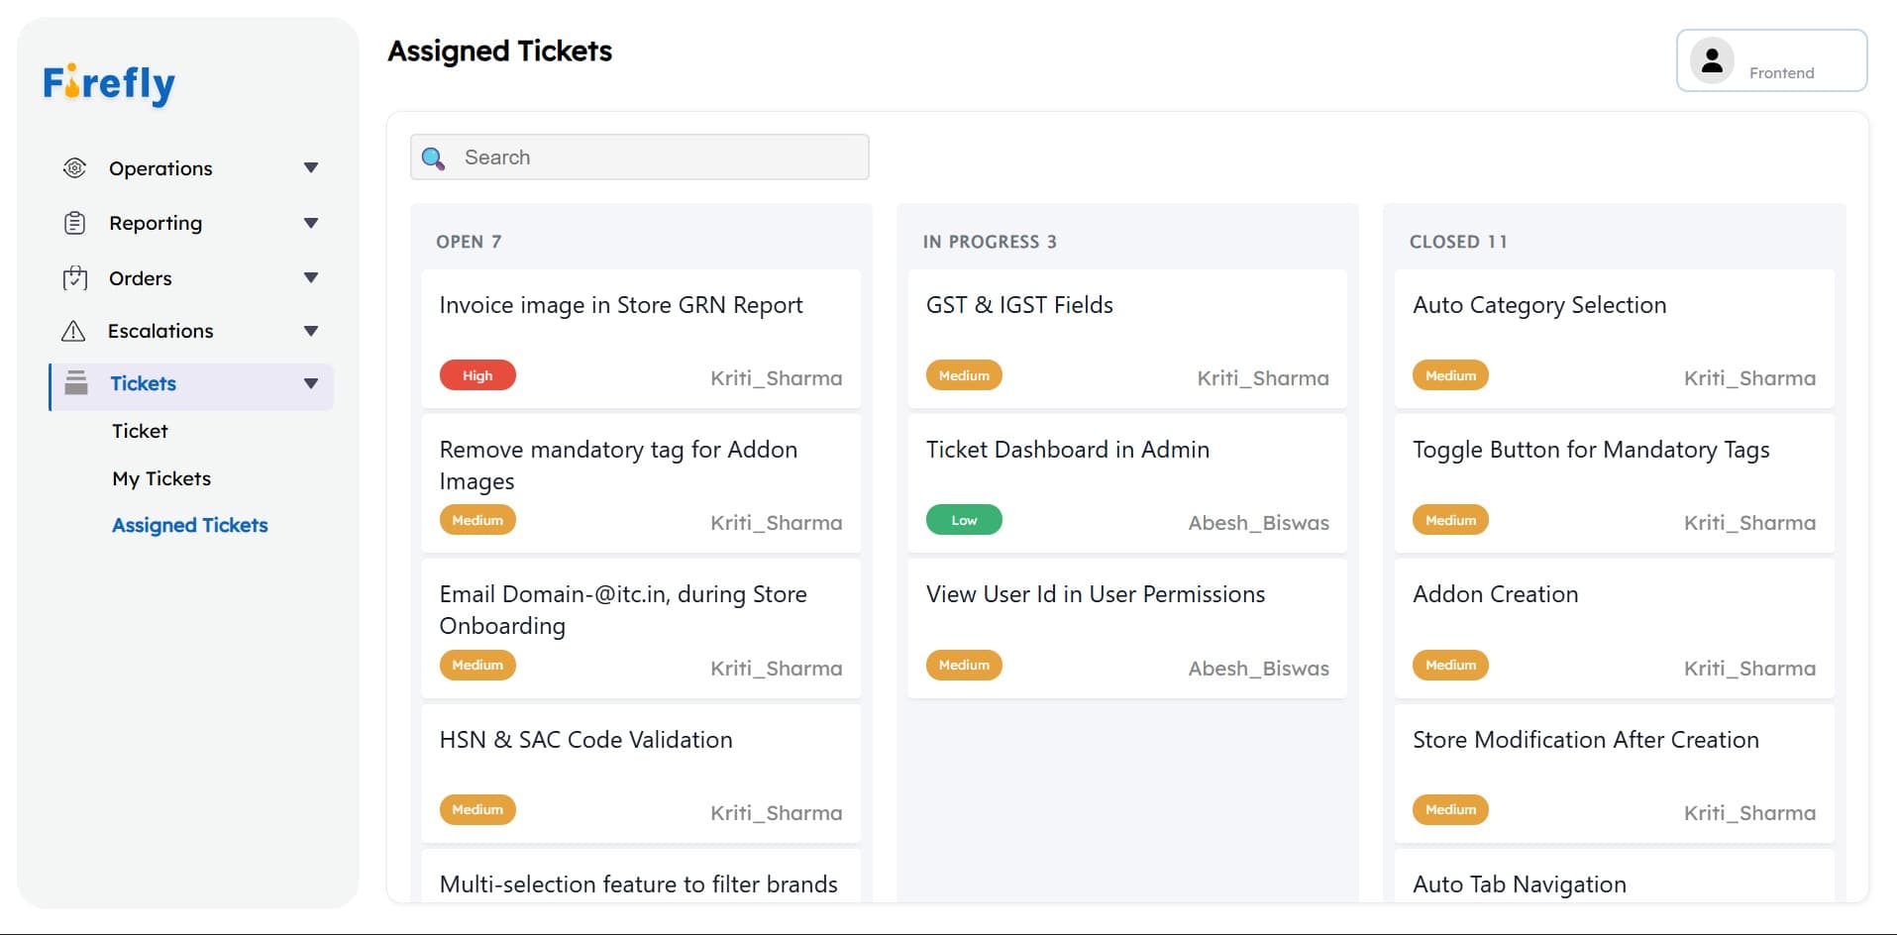This screenshot has height=935, width=1897.
Task: Click the Tickets stack icon
Action: pos(76,383)
